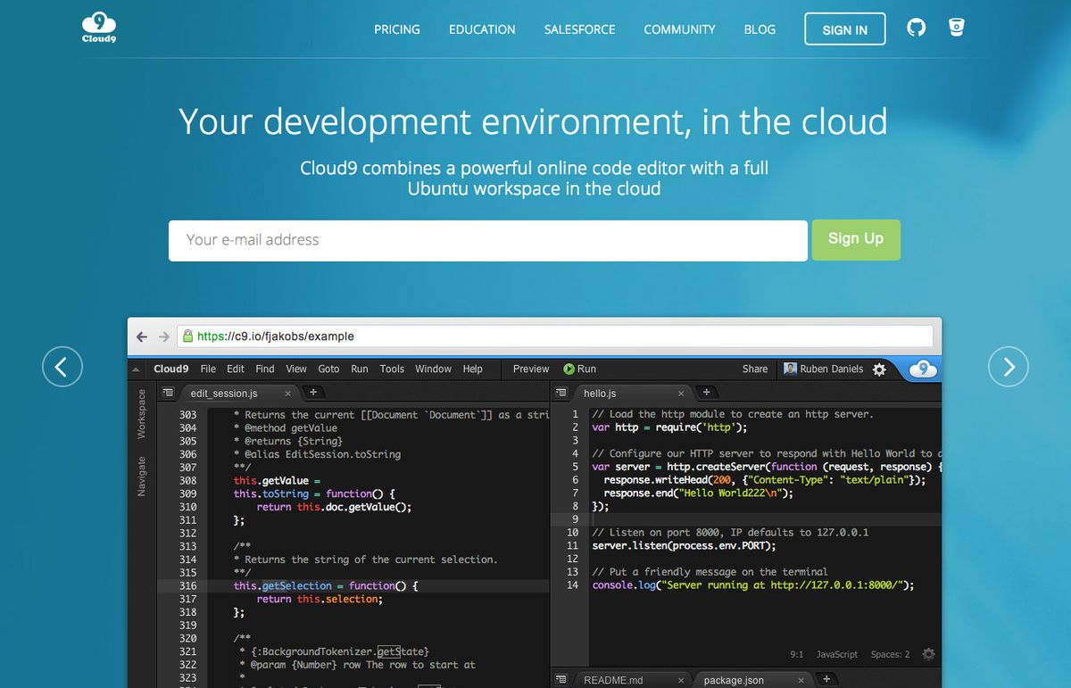Click the Cloud9 logo at the menu bar's right
Screen dimensions: 1071x688
(922, 369)
